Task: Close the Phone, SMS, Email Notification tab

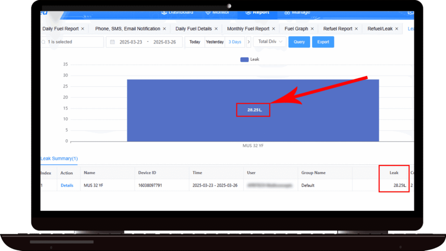Action: pos(164,29)
